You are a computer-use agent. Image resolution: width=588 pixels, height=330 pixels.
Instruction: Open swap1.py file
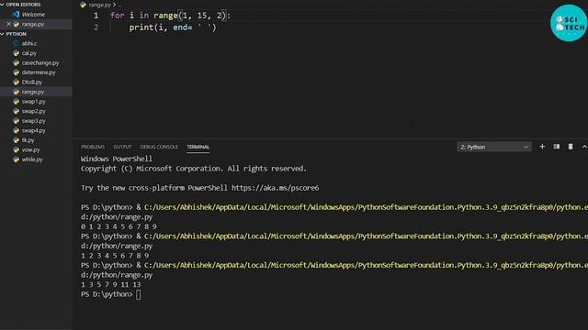[34, 102]
